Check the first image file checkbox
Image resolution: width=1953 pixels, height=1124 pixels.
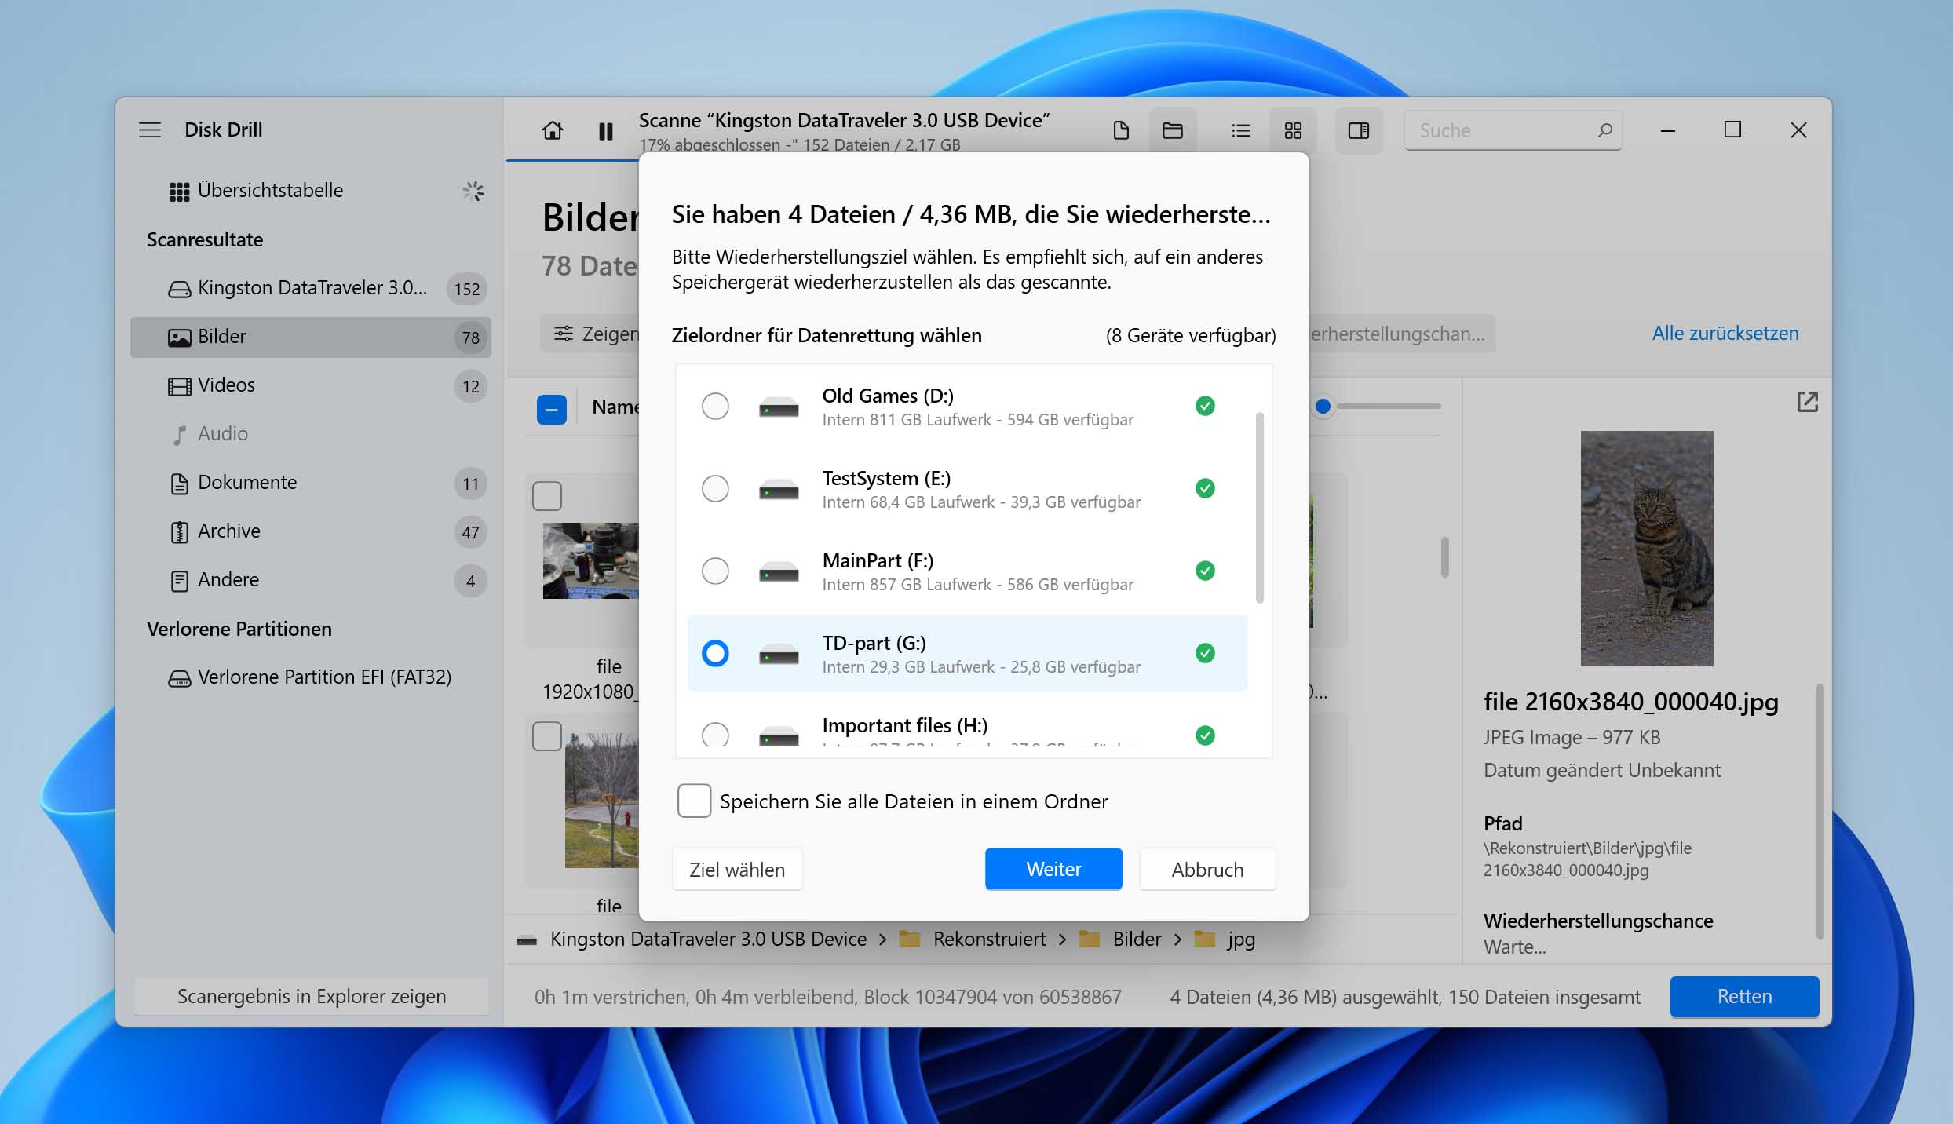(547, 496)
